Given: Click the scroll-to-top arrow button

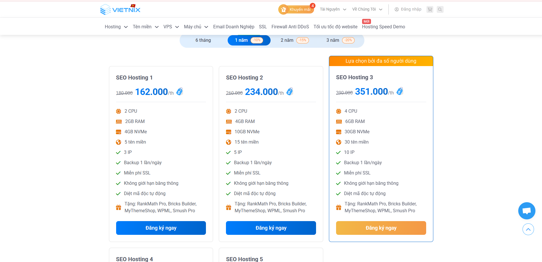Looking at the screenshot, I should tap(528, 229).
